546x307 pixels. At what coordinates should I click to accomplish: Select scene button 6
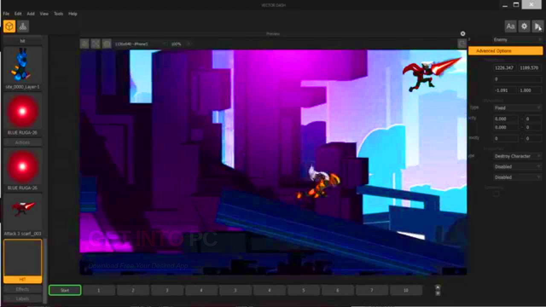pyautogui.click(x=337, y=290)
